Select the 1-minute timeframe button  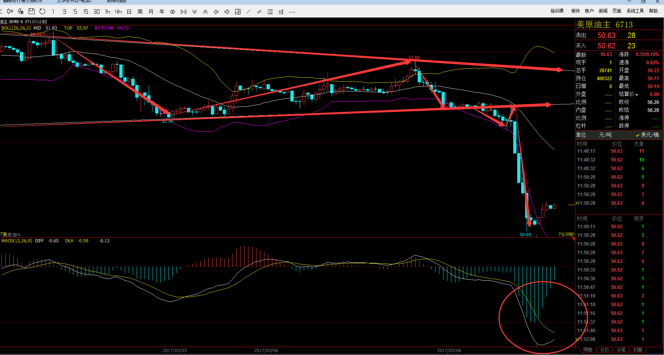(x=53, y=12)
